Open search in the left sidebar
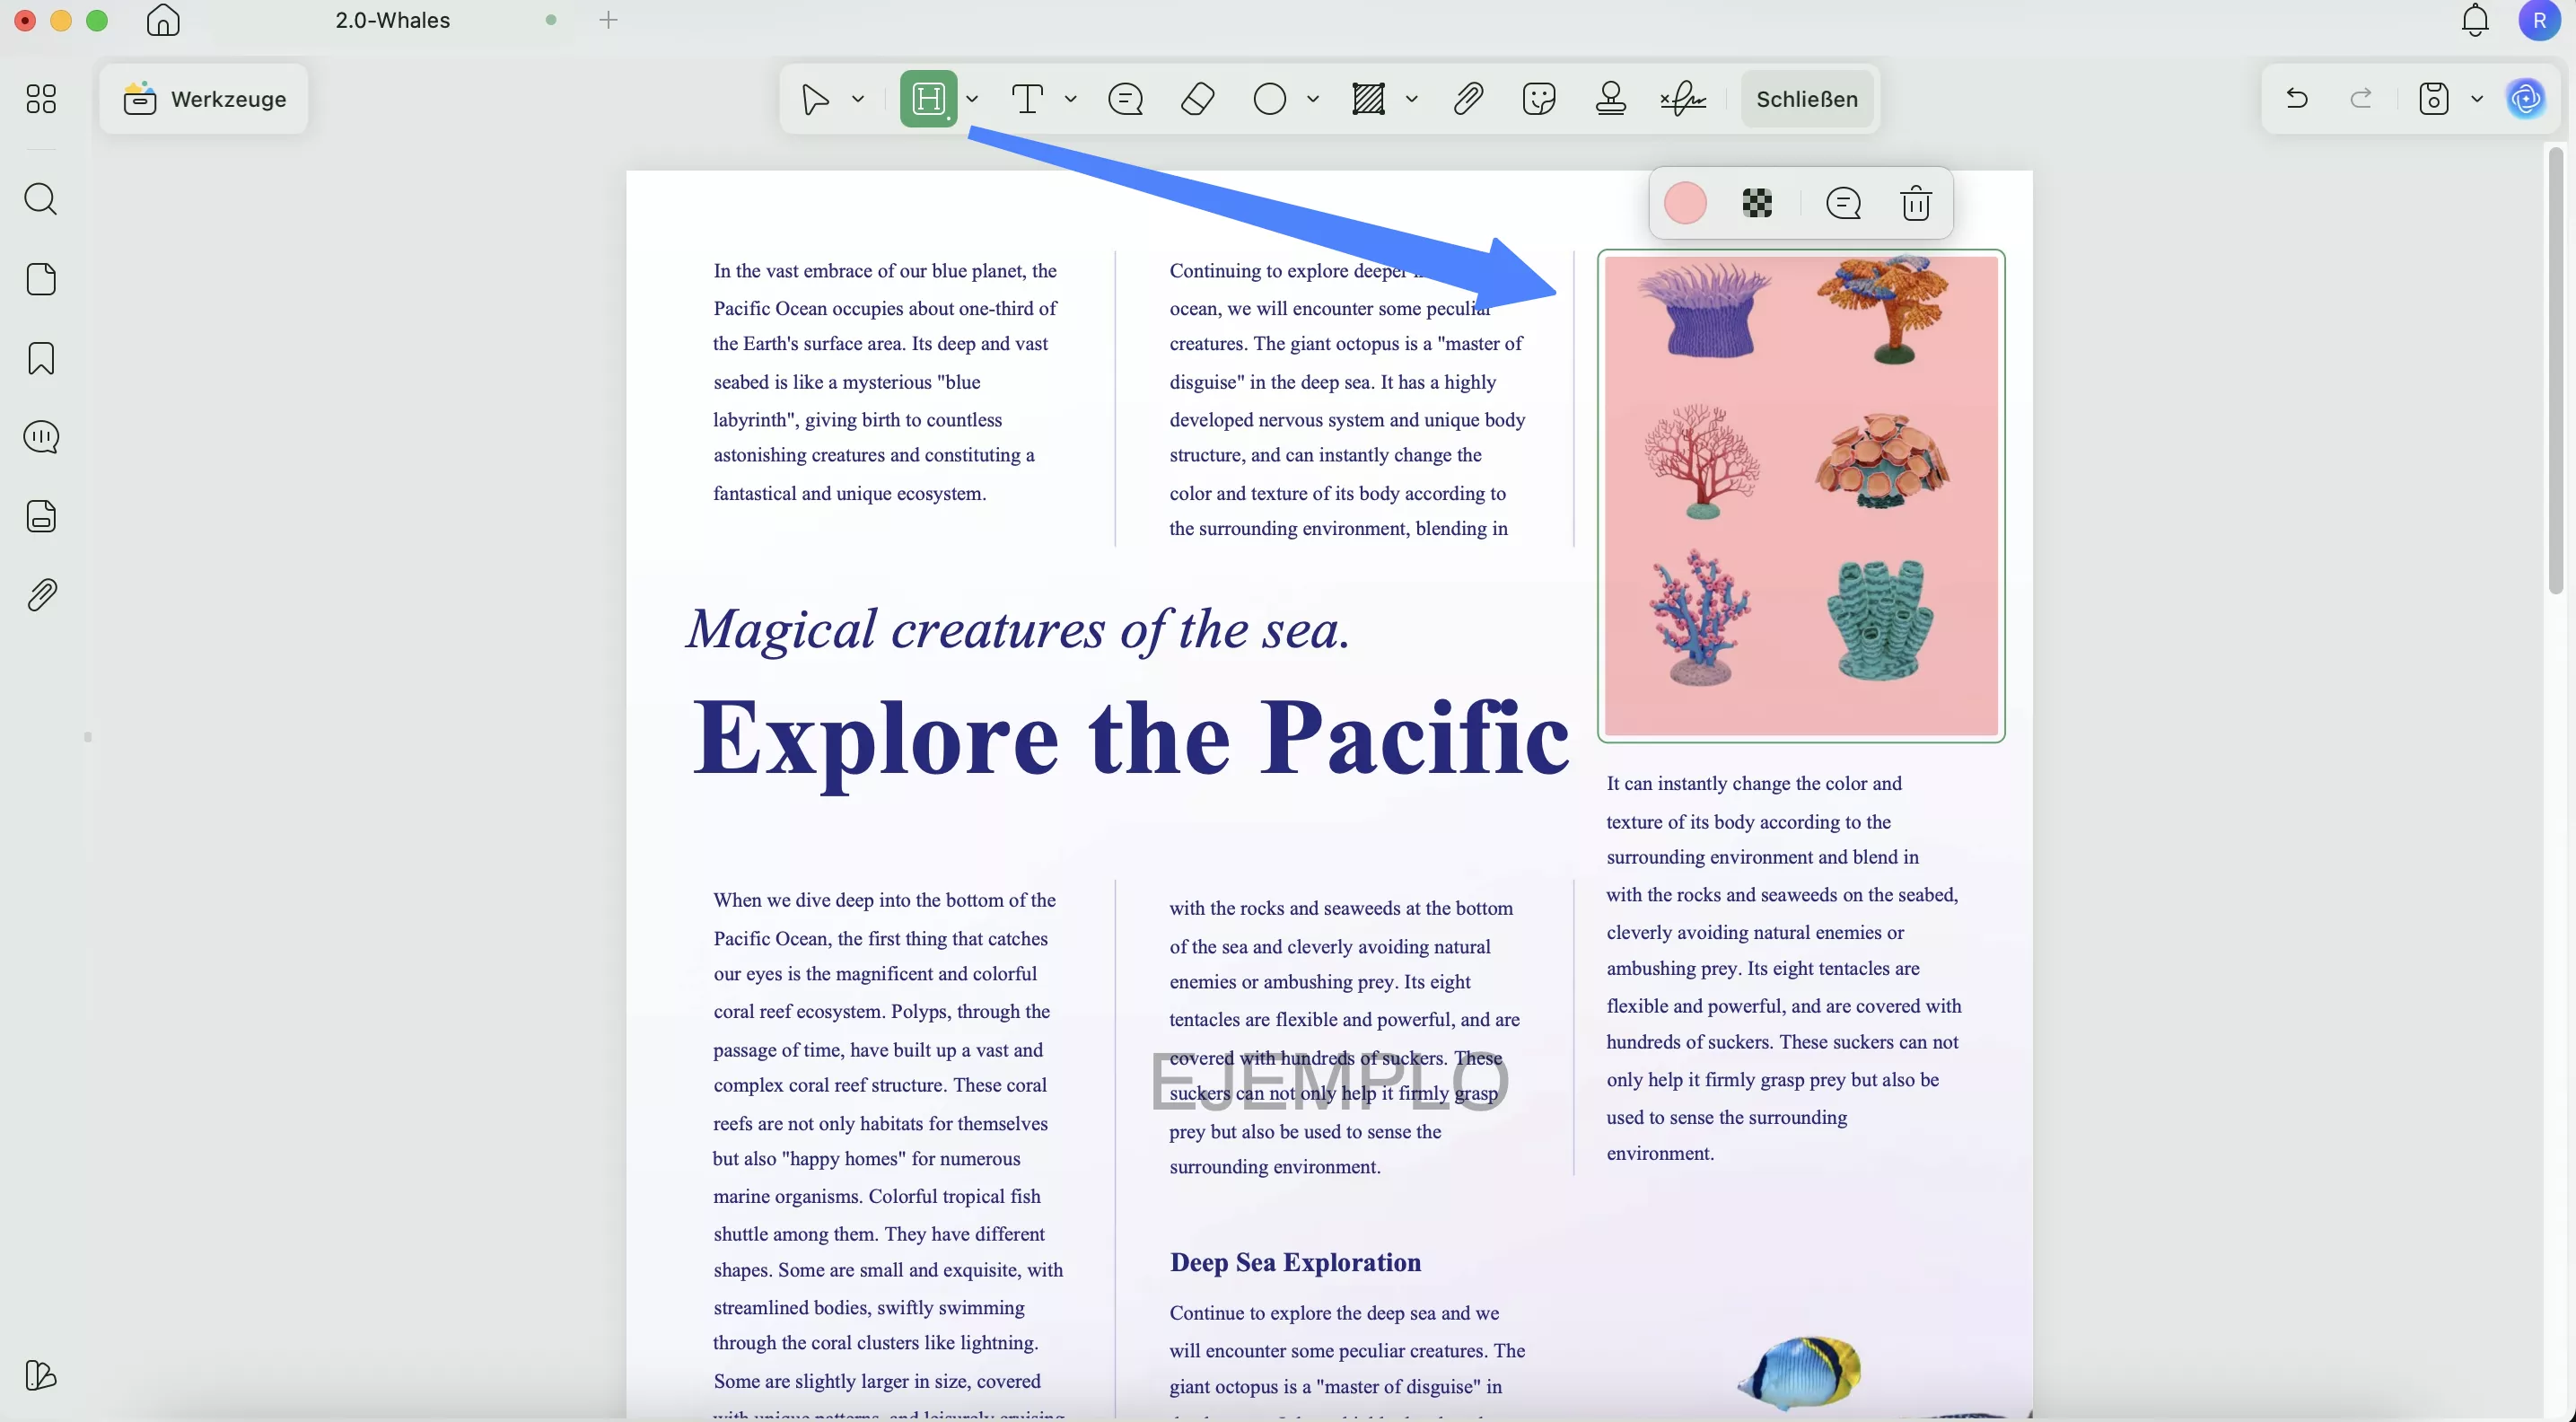The image size is (2576, 1422). click(x=42, y=200)
